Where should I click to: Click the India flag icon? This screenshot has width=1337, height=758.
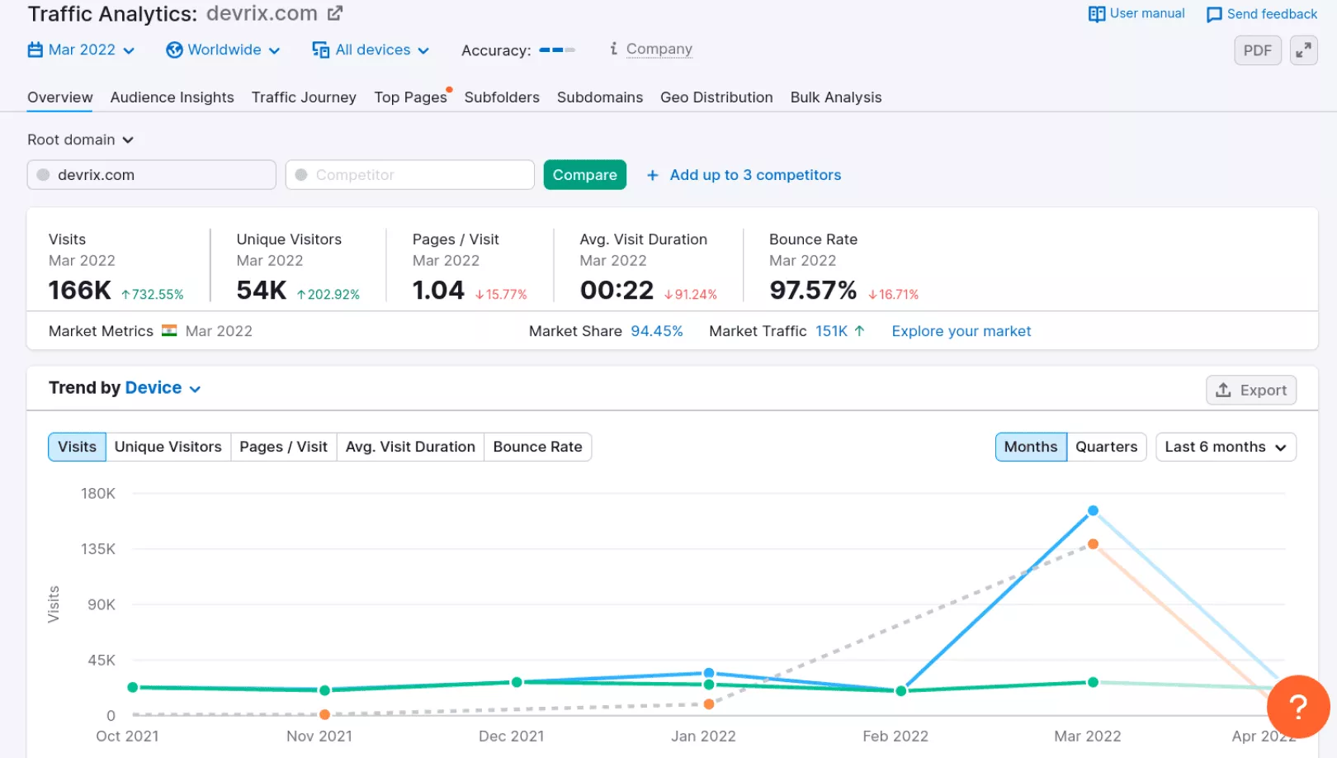tap(169, 331)
